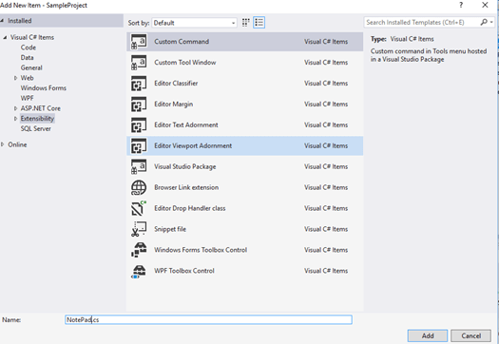Select the Windows Forms category
Screen dimensions: 499x344
pos(44,88)
